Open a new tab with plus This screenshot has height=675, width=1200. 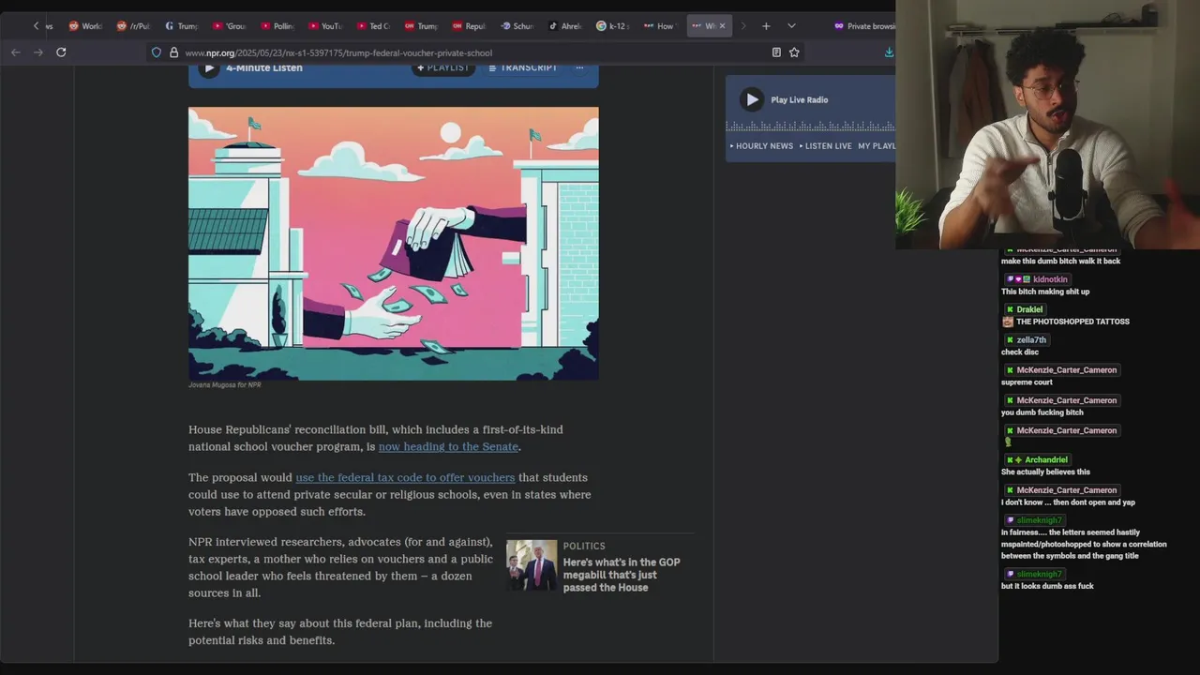click(x=766, y=26)
